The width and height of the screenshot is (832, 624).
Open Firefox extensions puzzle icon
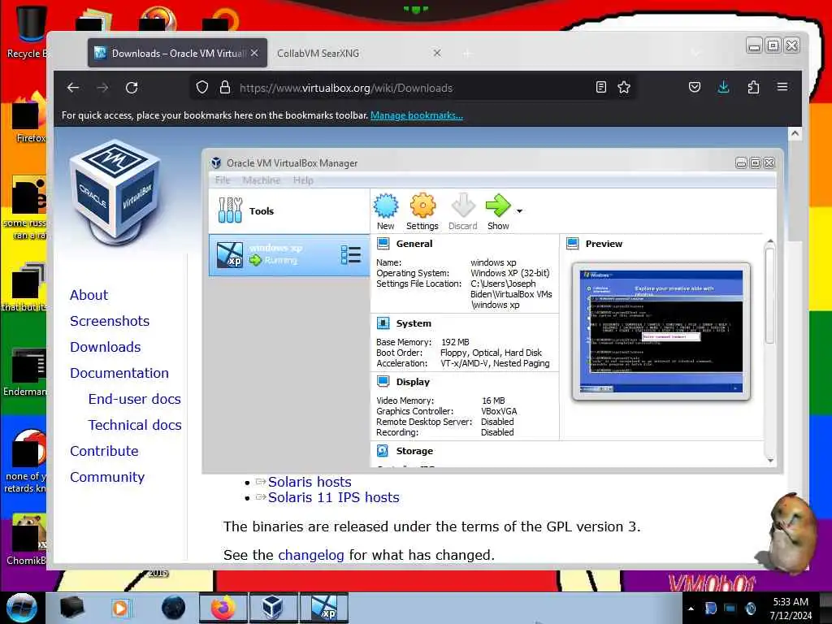click(753, 88)
